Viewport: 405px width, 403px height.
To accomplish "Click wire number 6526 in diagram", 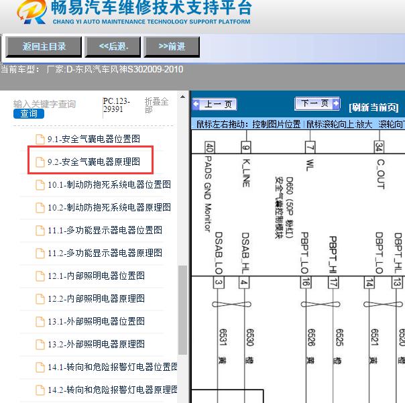I will 311,337.
